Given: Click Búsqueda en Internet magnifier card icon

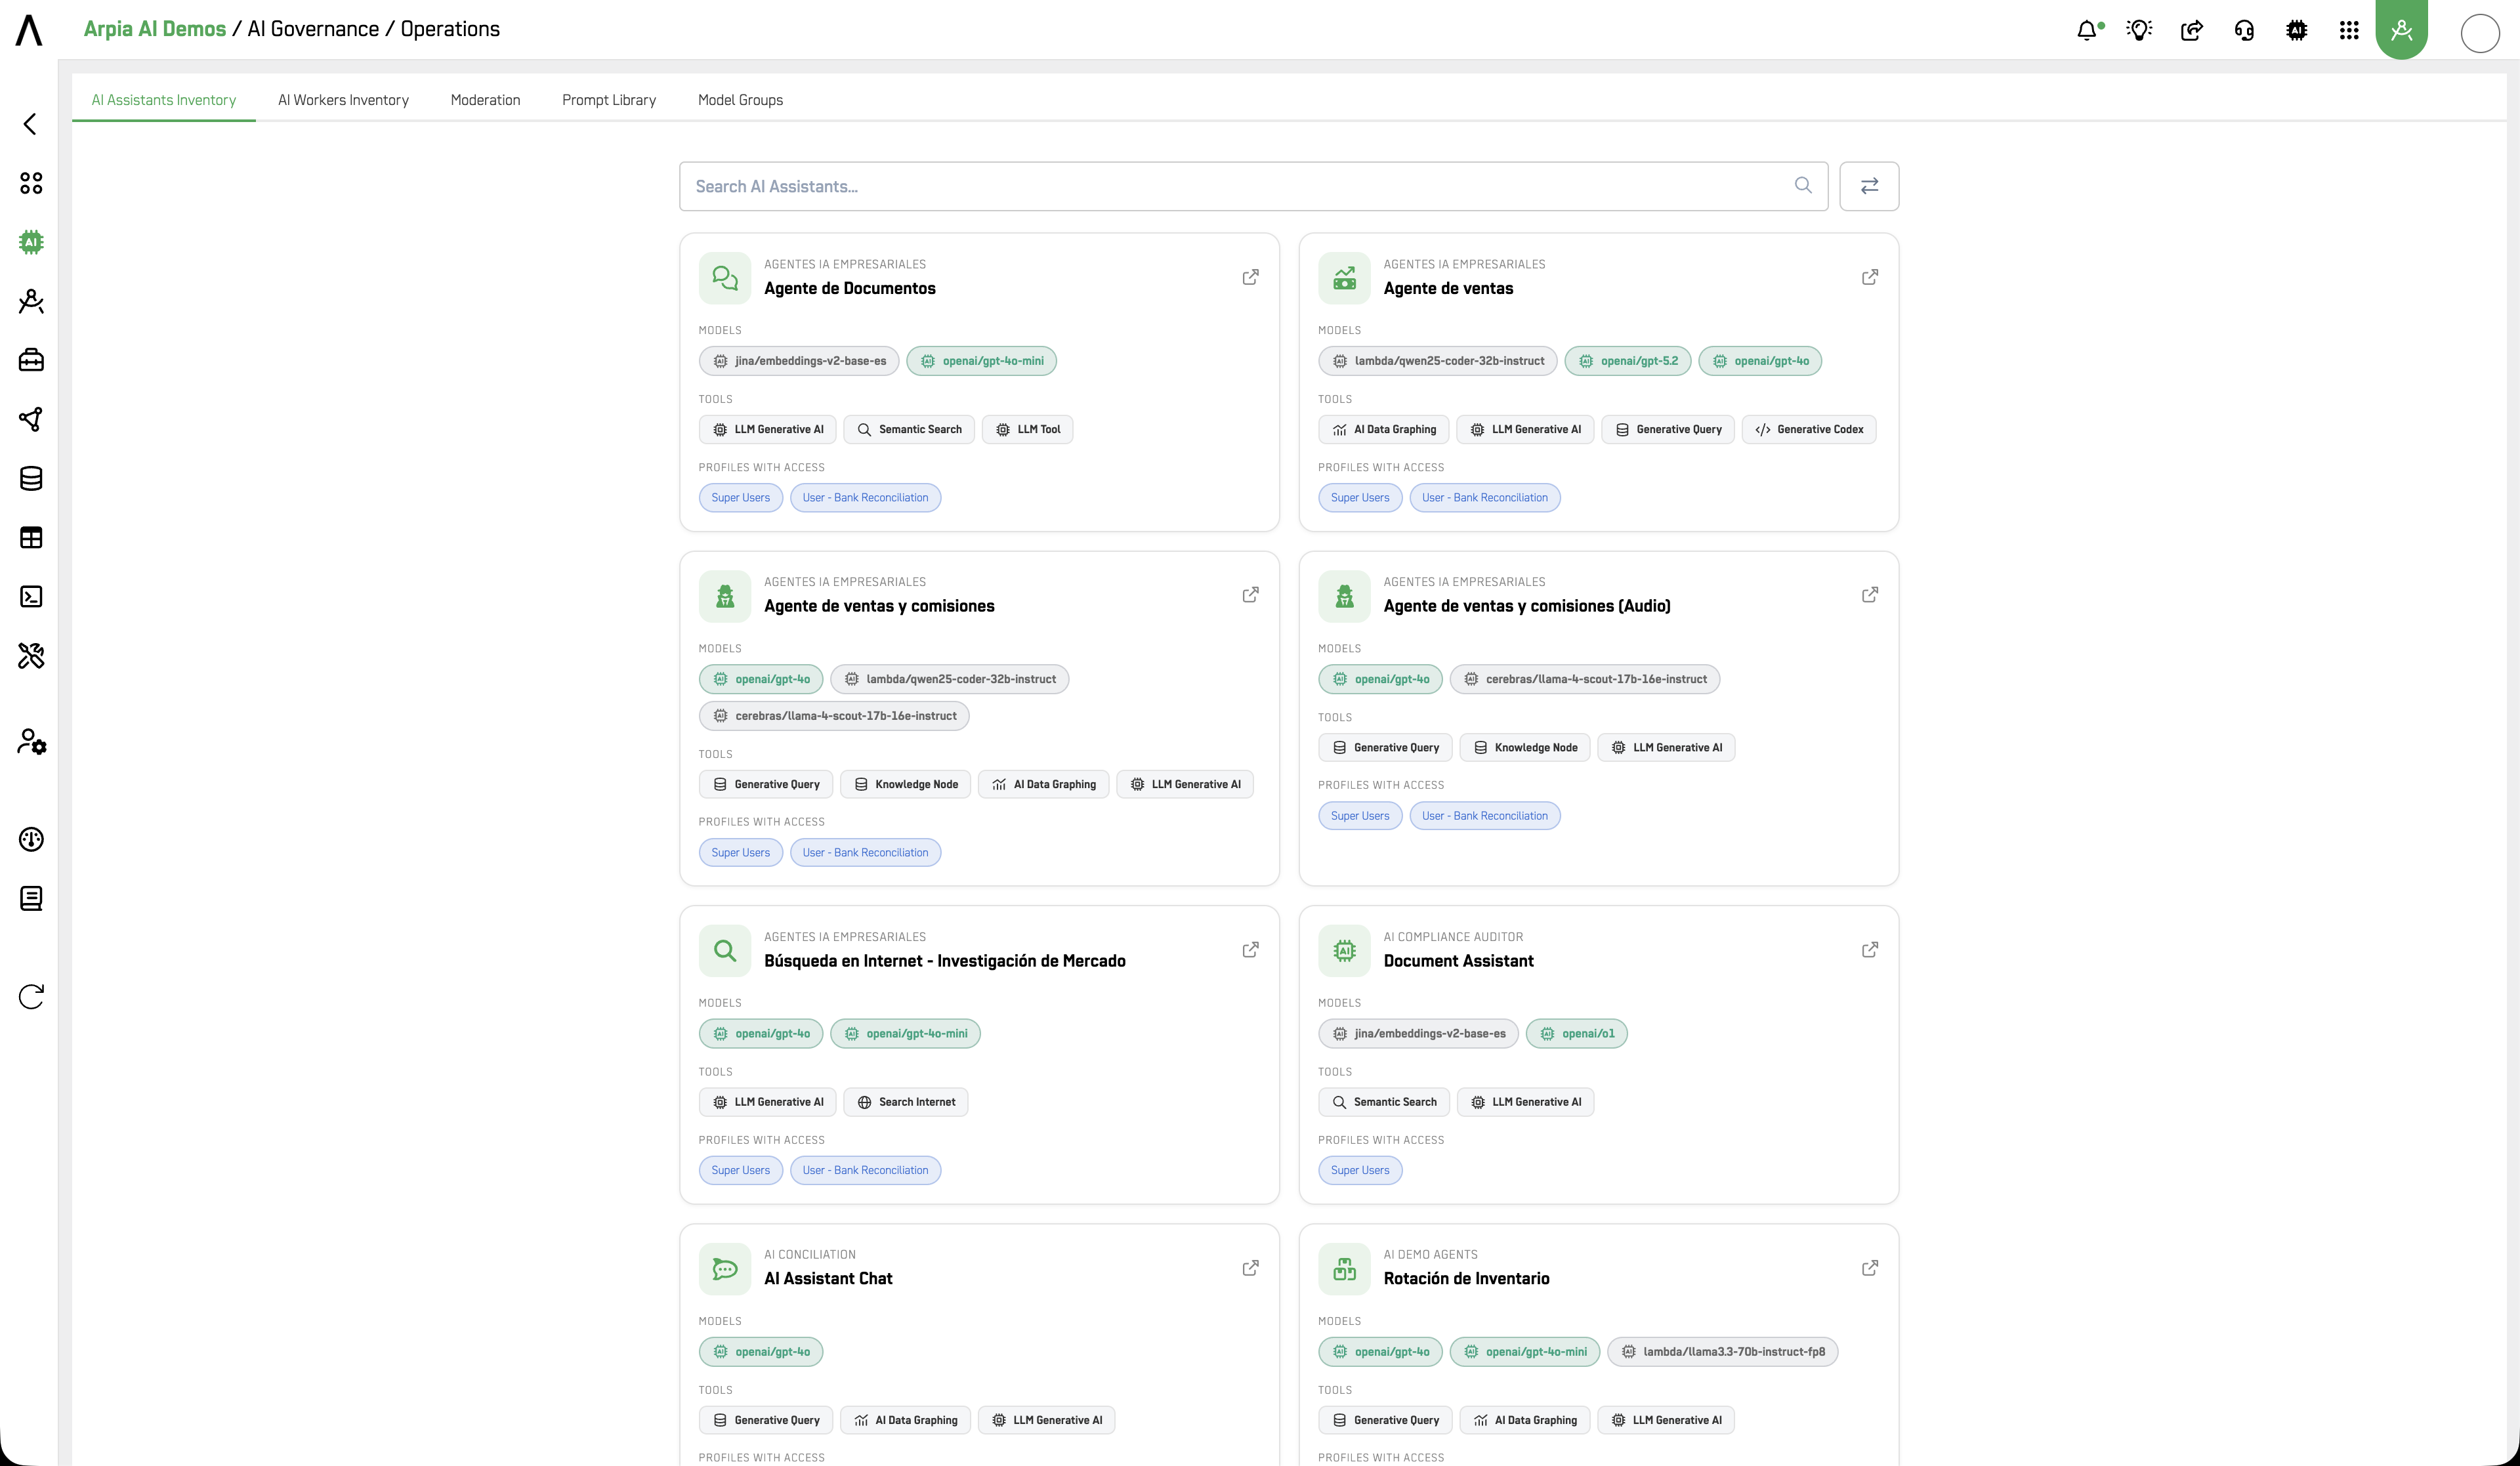Looking at the screenshot, I should click(x=725, y=950).
